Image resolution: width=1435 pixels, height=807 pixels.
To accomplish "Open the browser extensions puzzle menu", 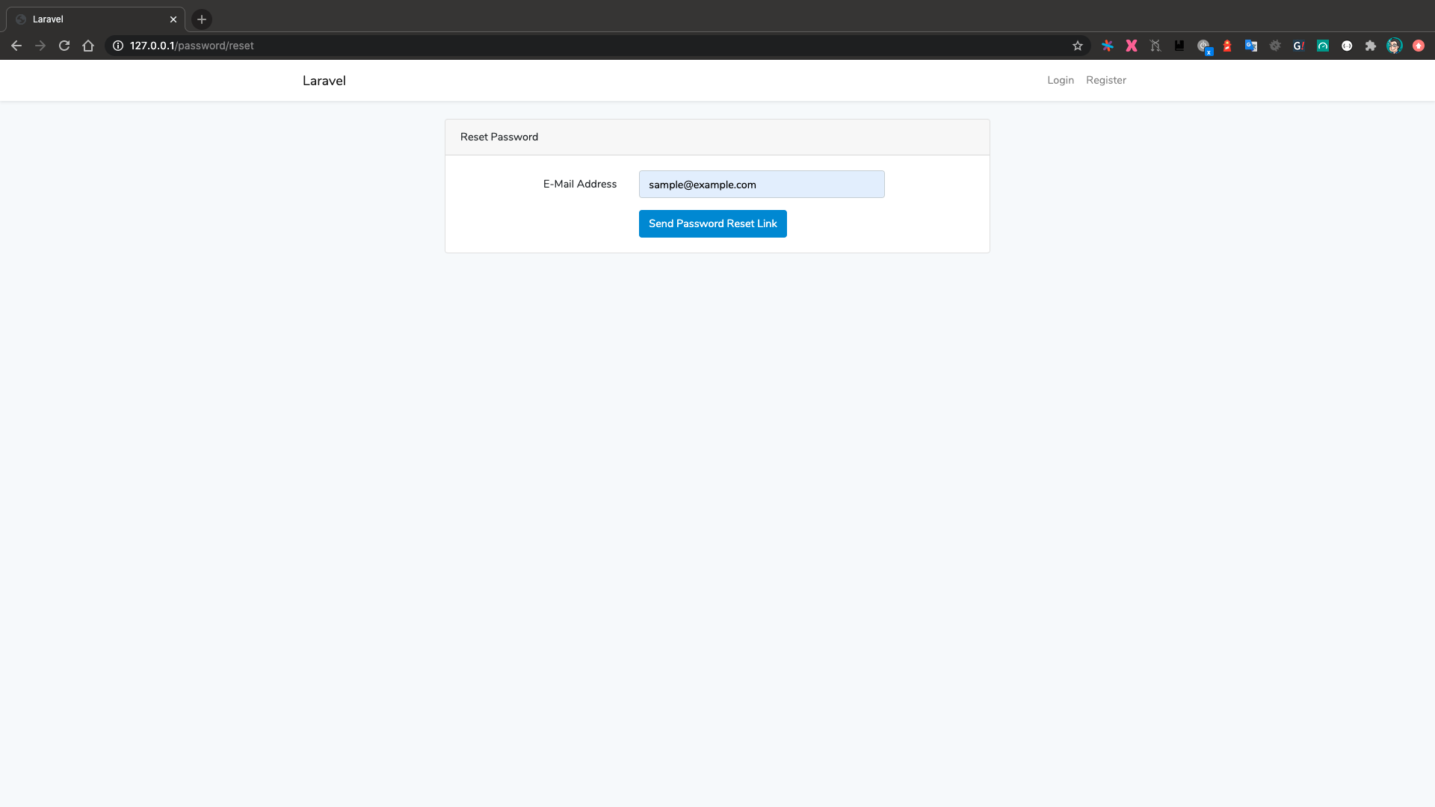I will (x=1370, y=46).
